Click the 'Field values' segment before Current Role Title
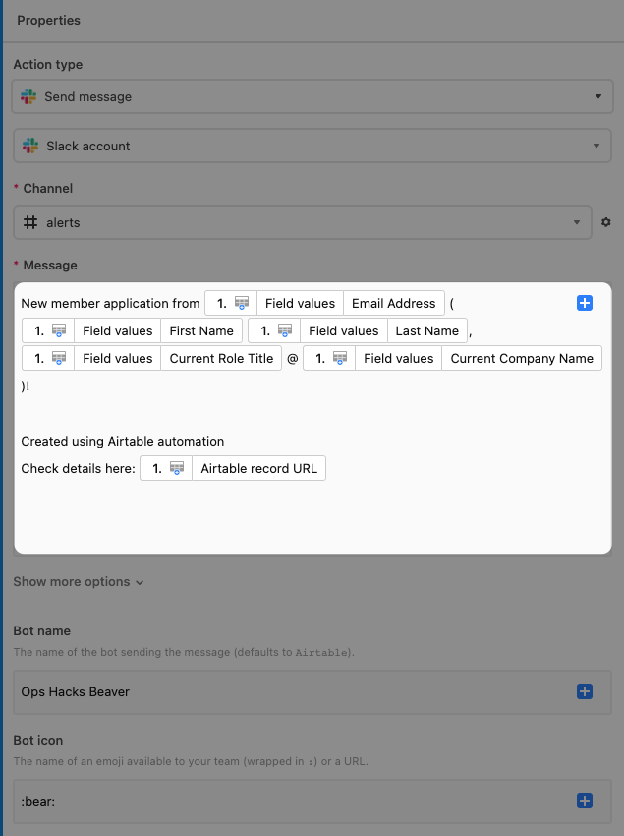The image size is (624, 836). click(x=118, y=359)
